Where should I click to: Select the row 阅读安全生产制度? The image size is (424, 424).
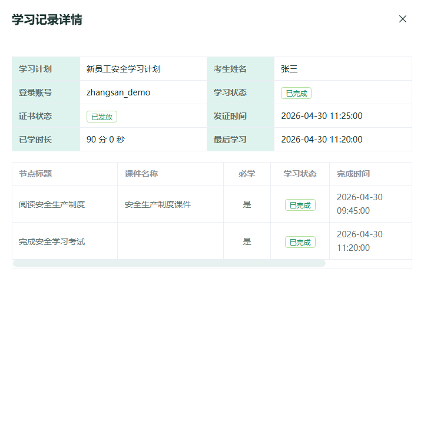212,204
